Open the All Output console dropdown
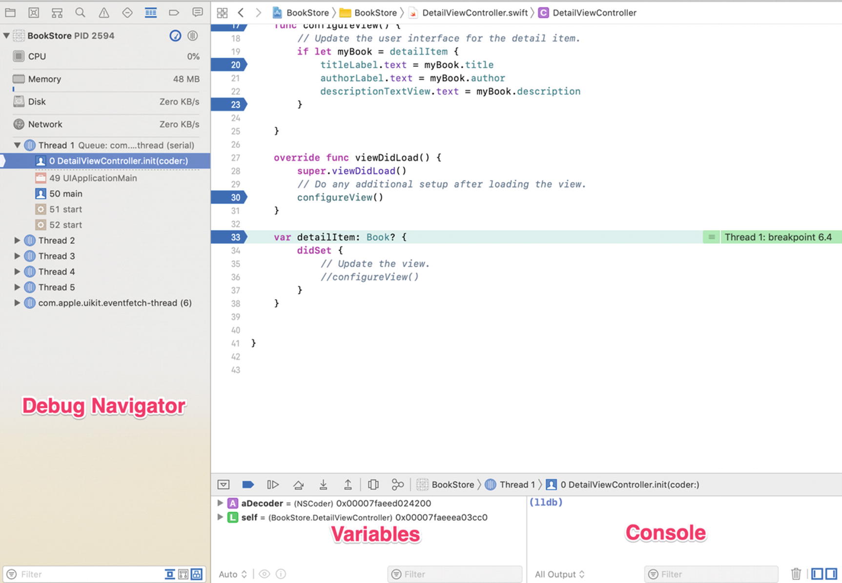842x583 pixels. (559, 574)
